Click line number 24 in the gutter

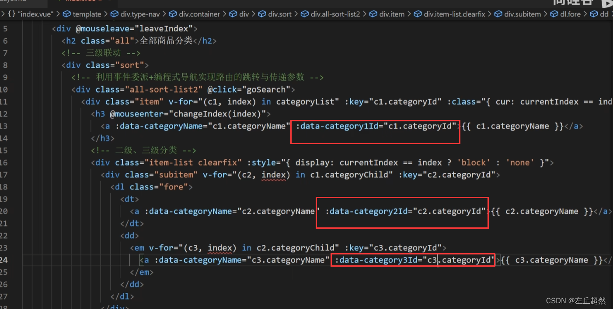pyautogui.click(x=4, y=260)
